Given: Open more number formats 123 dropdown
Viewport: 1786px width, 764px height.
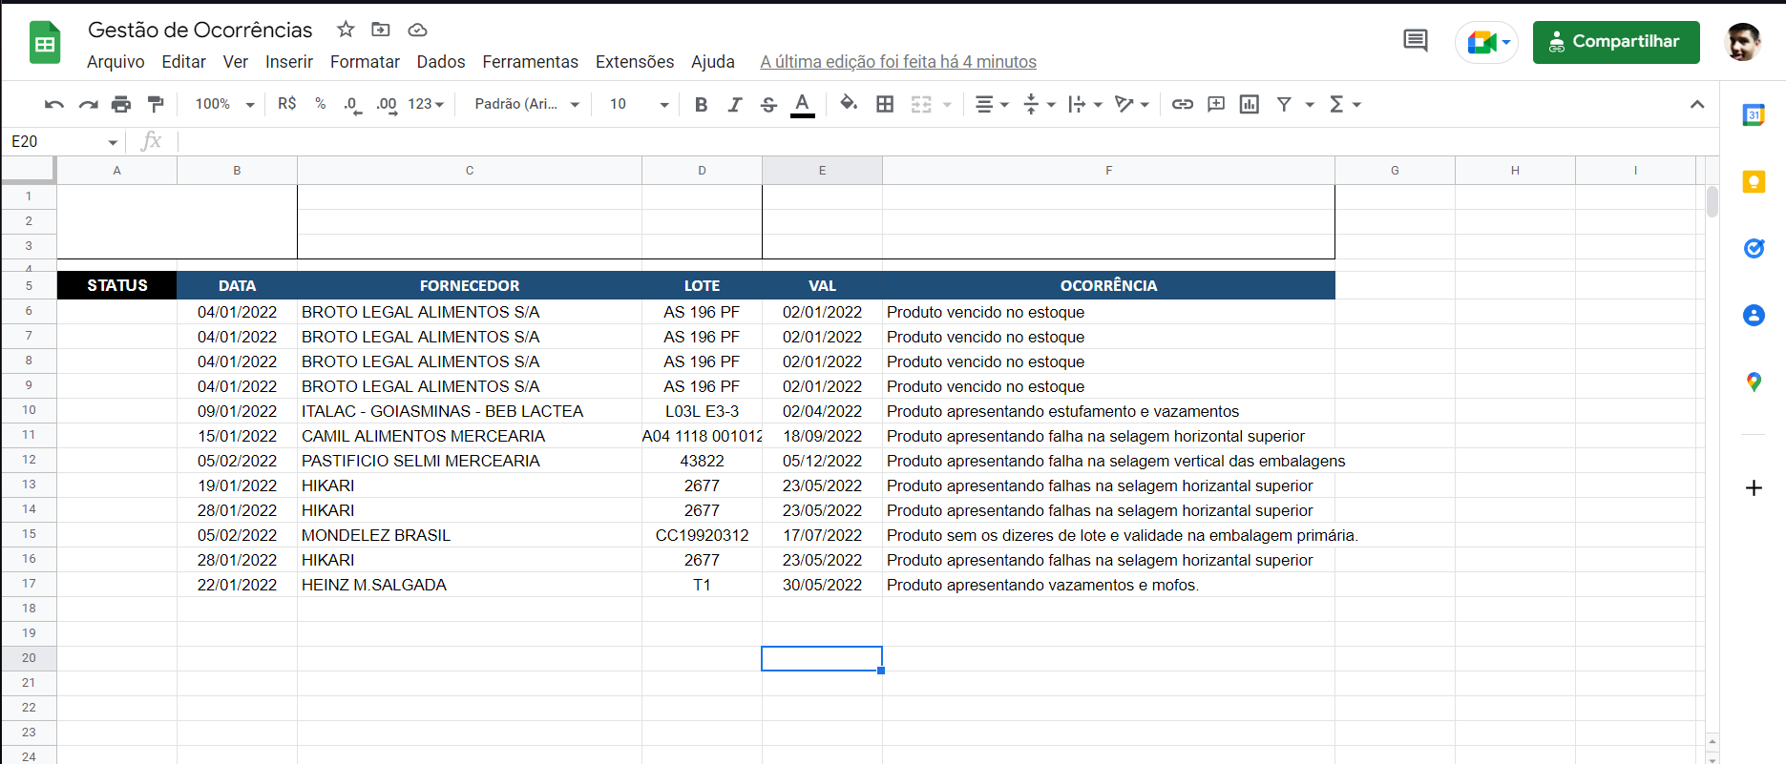Looking at the screenshot, I should (x=426, y=104).
